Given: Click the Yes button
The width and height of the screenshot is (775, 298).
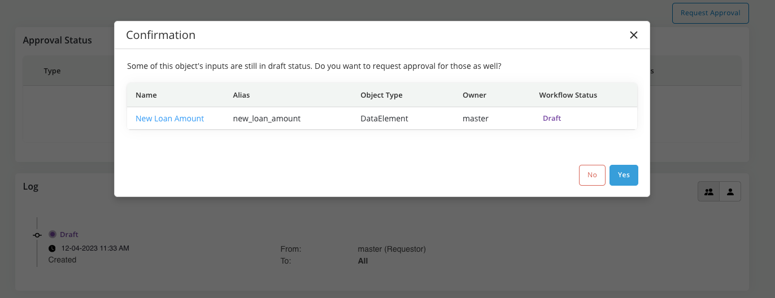Looking at the screenshot, I should tap(624, 175).
